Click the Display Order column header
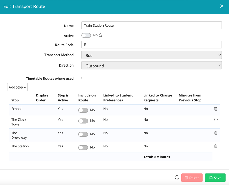Screen dimensions: 229x185 click(42, 98)
